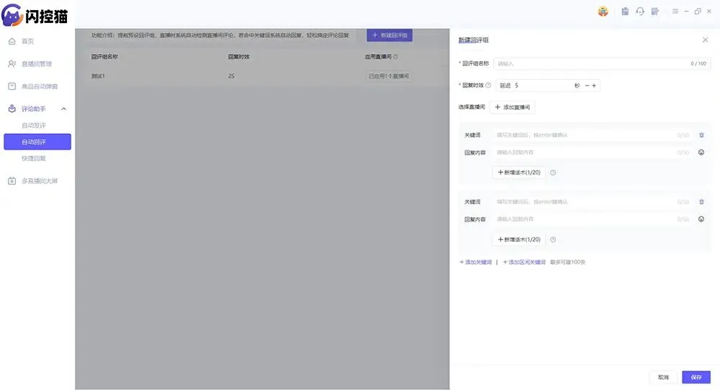Open 直播间管理 in the sidebar
The height and width of the screenshot is (390, 720).
tap(37, 64)
